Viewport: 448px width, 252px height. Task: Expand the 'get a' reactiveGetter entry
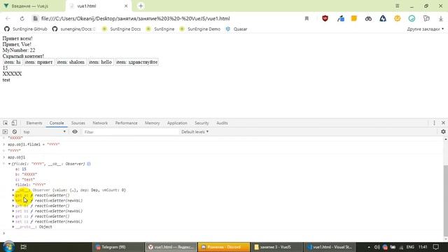pos(13,195)
